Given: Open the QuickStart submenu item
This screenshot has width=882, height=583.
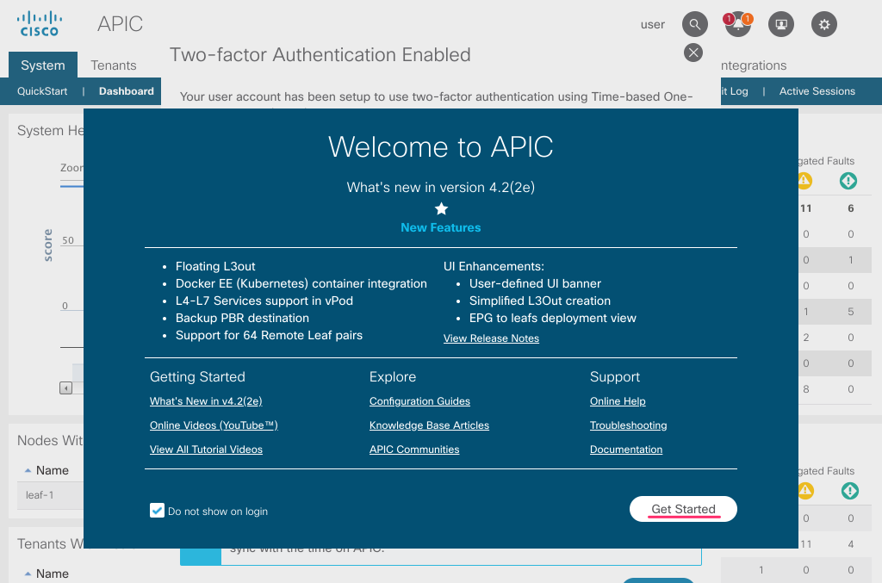Looking at the screenshot, I should pyautogui.click(x=42, y=91).
